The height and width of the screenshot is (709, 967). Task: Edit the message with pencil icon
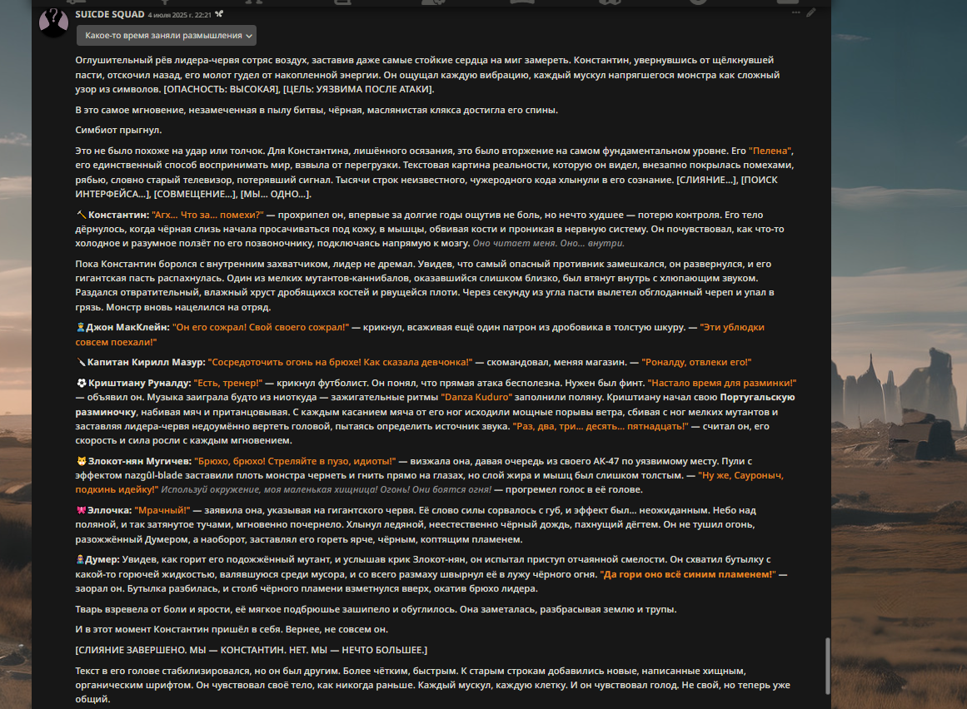point(811,12)
